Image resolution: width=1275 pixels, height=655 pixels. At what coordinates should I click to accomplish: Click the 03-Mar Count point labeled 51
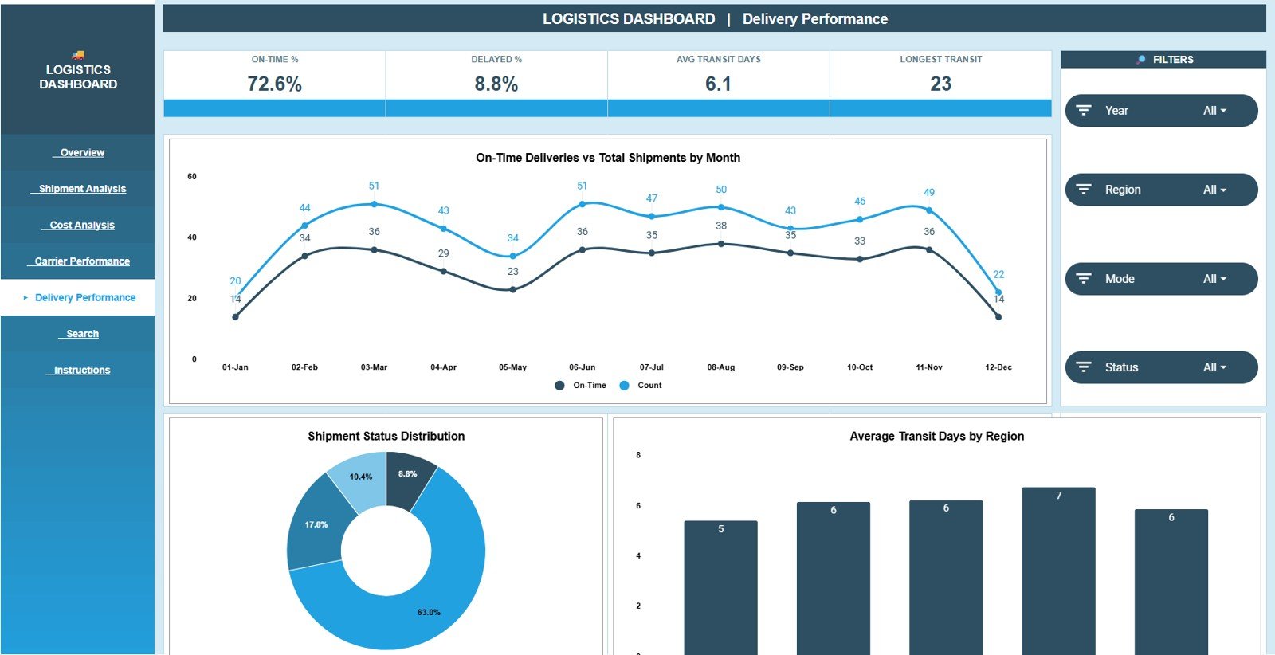[374, 204]
